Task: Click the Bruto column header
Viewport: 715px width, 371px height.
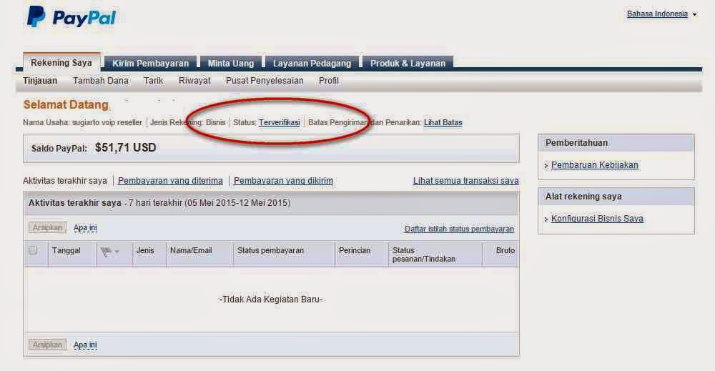Action: point(506,250)
